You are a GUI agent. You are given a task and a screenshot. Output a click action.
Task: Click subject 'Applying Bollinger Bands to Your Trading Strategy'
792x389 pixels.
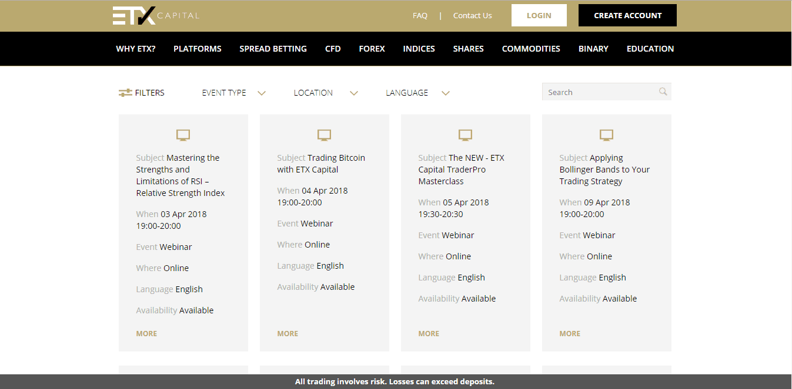(605, 170)
